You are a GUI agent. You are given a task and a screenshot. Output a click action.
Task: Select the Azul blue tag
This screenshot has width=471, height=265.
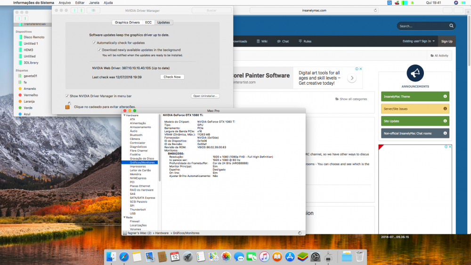coord(27,114)
